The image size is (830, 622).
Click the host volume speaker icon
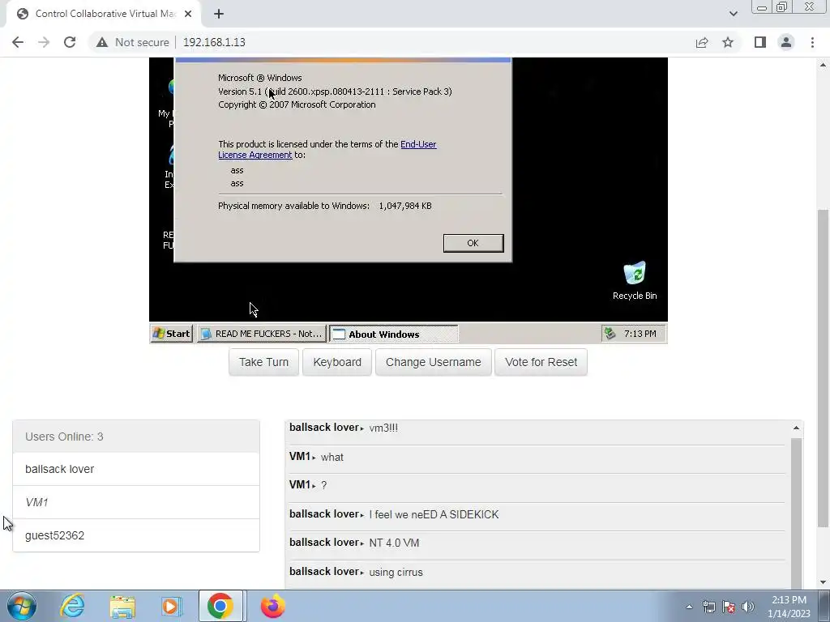[748, 607]
